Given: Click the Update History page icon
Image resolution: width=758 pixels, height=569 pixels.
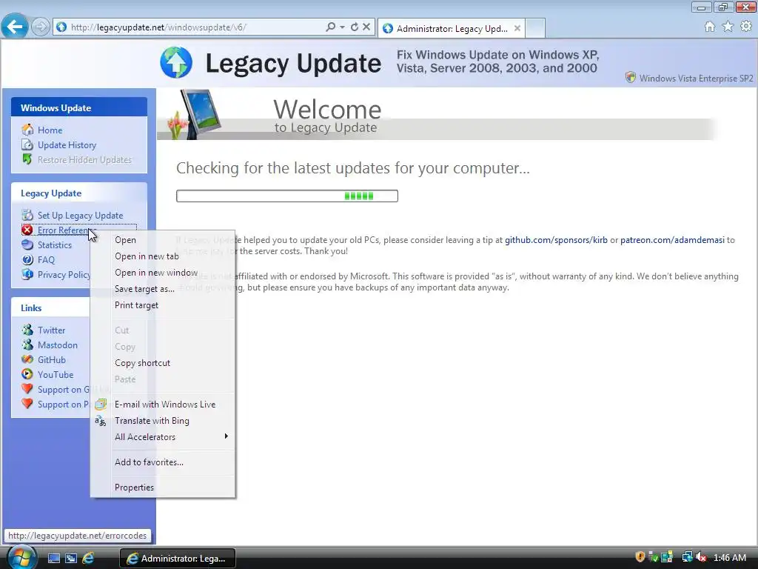Looking at the screenshot, I should 27,144.
